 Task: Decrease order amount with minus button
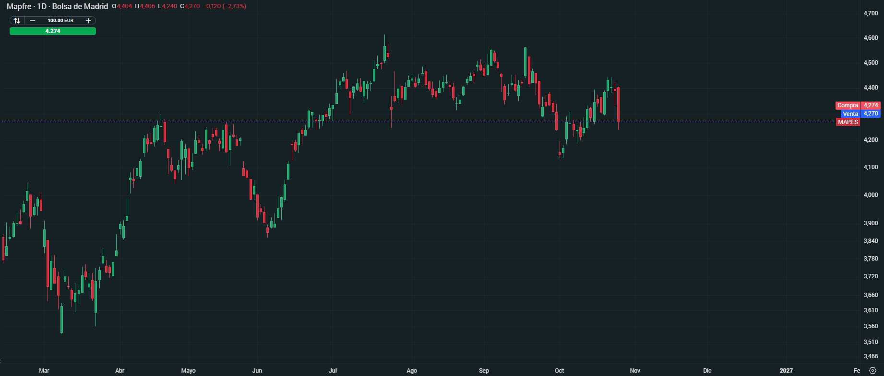pyautogui.click(x=33, y=21)
